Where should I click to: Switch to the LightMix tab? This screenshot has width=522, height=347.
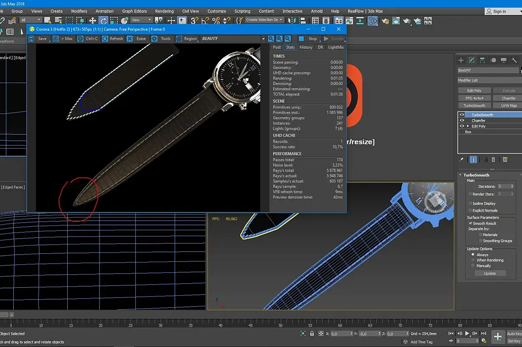[x=336, y=47]
